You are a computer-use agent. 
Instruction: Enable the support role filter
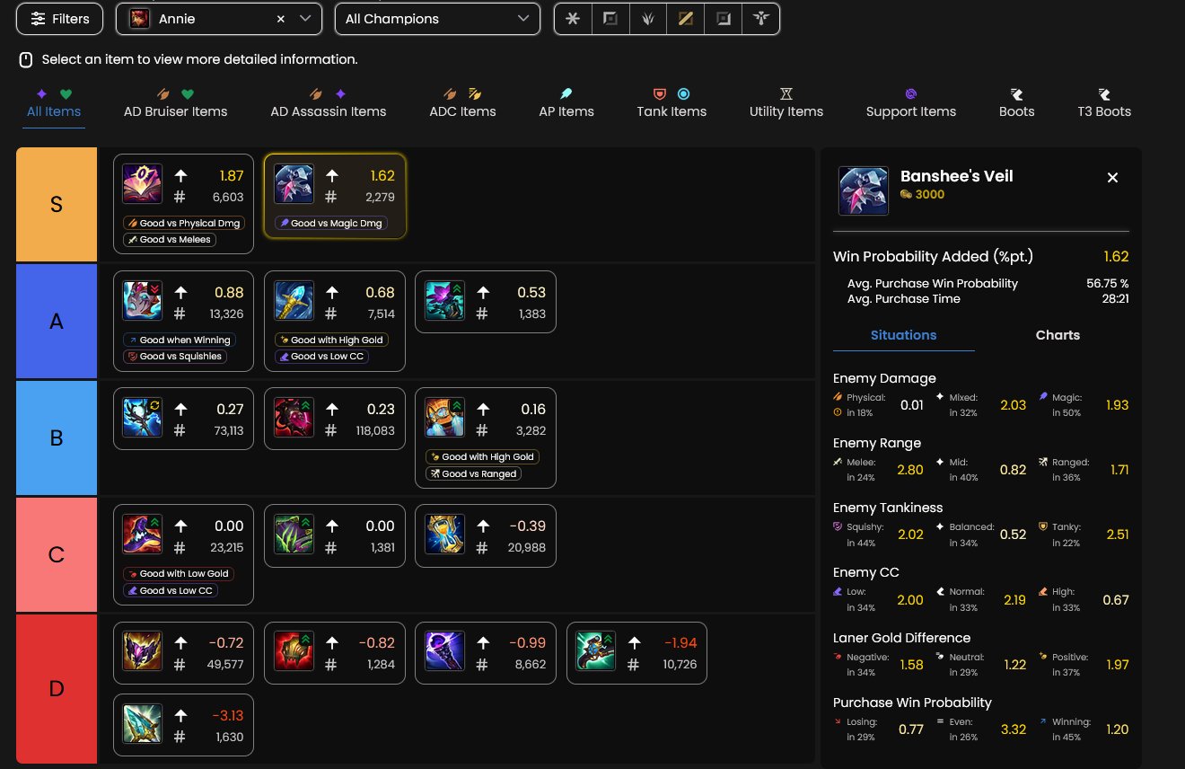pyautogui.click(x=761, y=19)
